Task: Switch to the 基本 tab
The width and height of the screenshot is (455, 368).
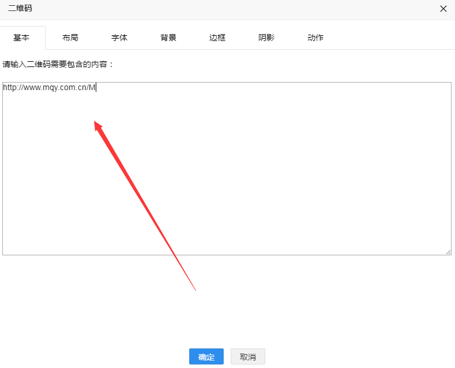Action: click(21, 38)
